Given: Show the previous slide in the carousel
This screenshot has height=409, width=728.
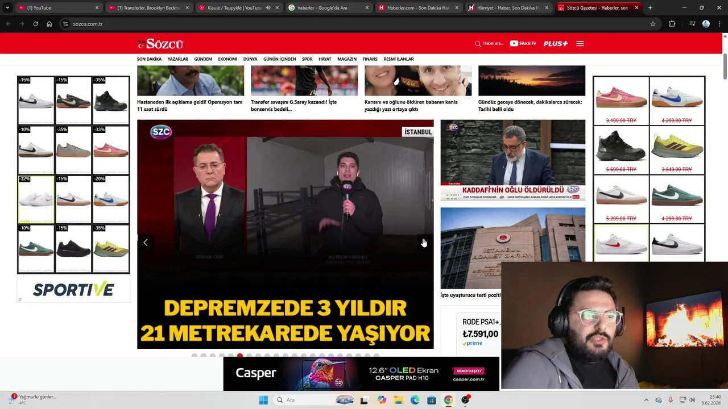Looking at the screenshot, I should pyautogui.click(x=146, y=243).
